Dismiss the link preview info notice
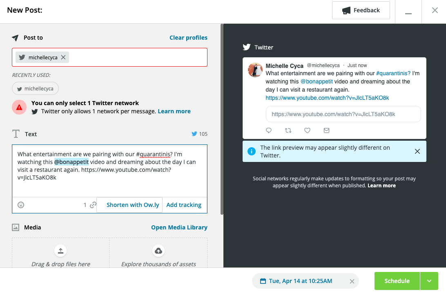Screen dimensions: 446x292 (x=417, y=151)
